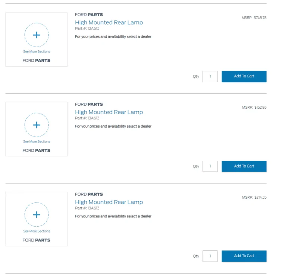Open See More Sections on the $214.35 item
The width and height of the screenshot is (298, 278).
tap(37, 231)
